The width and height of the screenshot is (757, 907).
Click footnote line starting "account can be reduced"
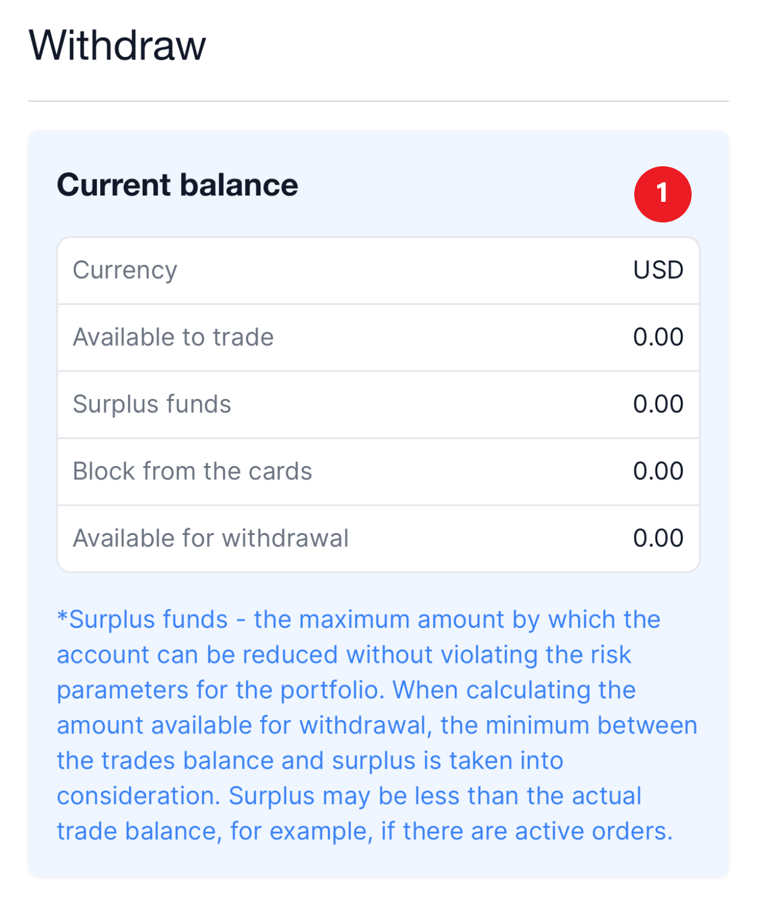tap(344, 655)
